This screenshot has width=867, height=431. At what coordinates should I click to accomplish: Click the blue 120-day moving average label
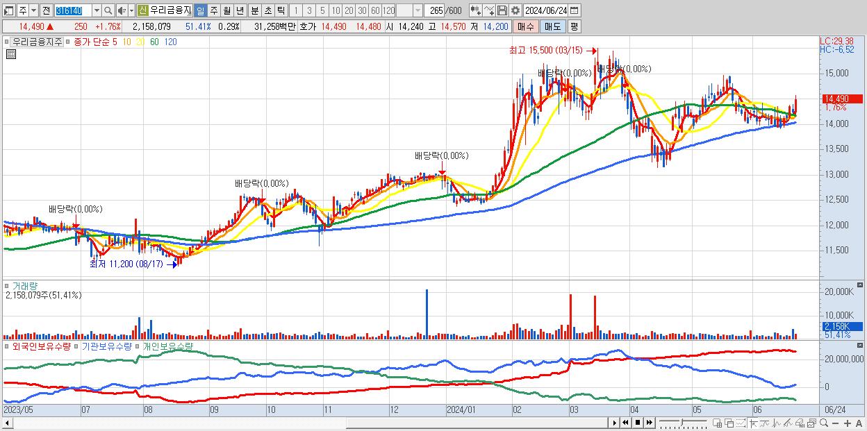pyautogui.click(x=170, y=42)
